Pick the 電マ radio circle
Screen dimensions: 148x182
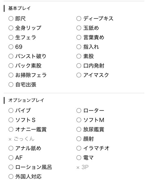[x=79, y=158]
